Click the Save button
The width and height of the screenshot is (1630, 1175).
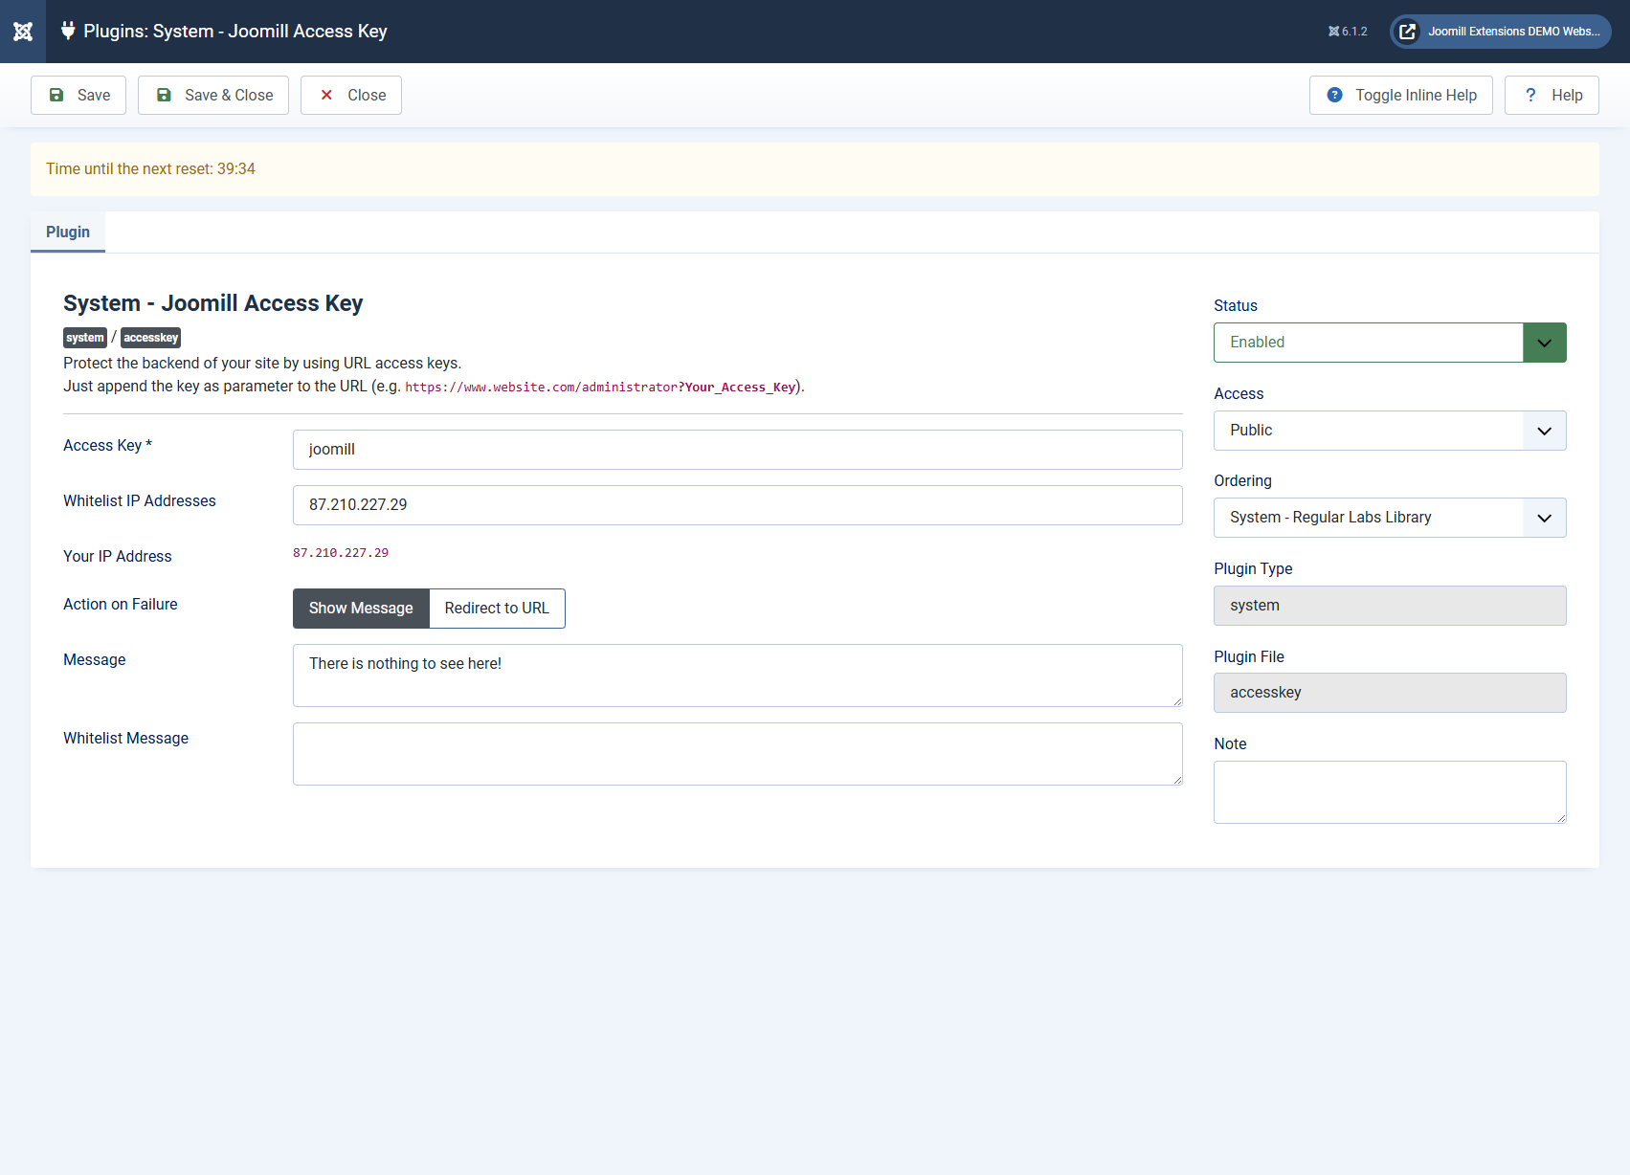78,96
